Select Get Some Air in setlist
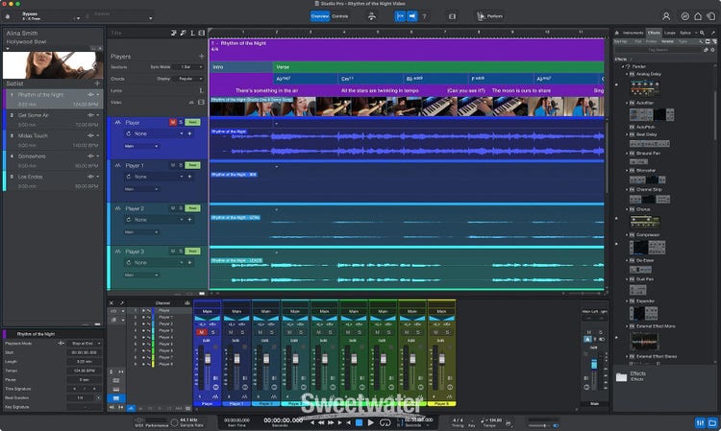This screenshot has width=721, height=431. pos(53,119)
